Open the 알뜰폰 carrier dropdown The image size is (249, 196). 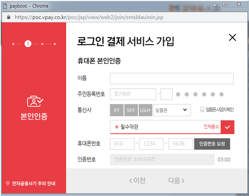[x=172, y=110]
